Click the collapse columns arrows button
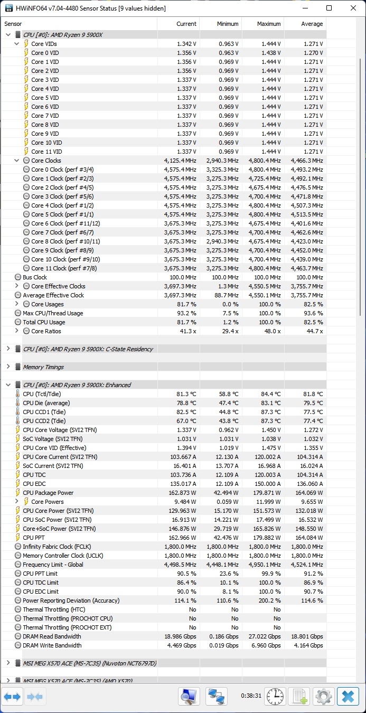The width and height of the screenshot is (366, 713). pyautogui.click(x=34, y=697)
